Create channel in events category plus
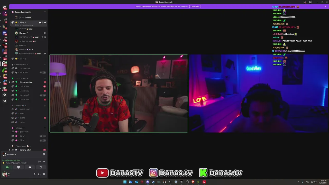The image size is (329, 185). (45, 105)
